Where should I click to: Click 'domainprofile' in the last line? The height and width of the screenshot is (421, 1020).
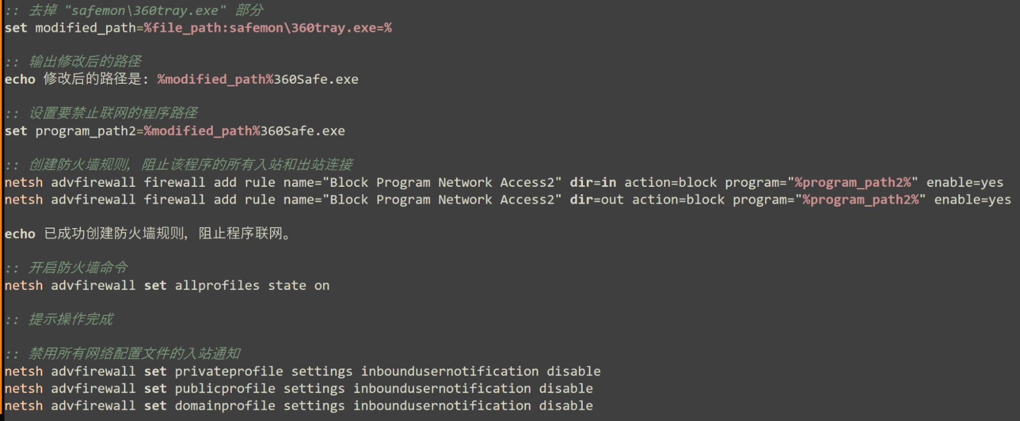(225, 406)
